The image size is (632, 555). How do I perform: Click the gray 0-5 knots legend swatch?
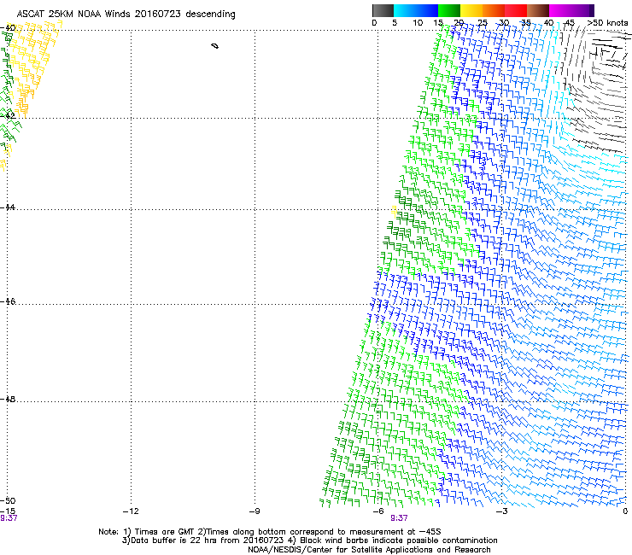click(x=383, y=10)
